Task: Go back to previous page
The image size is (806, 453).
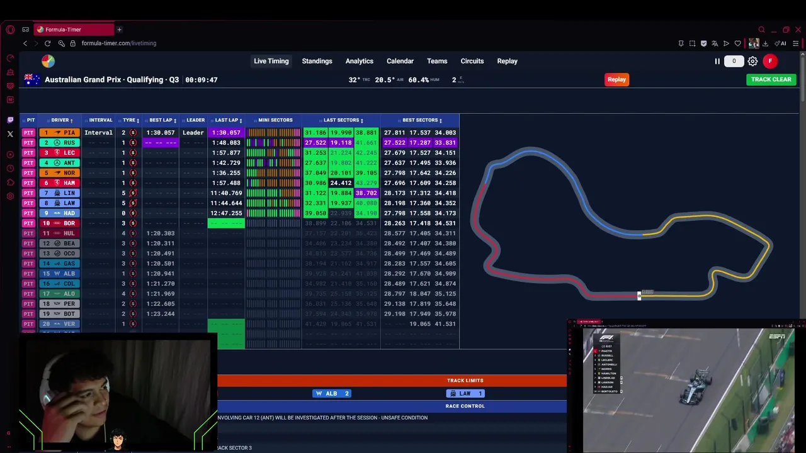Action: pyautogui.click(x=25, y=43)
